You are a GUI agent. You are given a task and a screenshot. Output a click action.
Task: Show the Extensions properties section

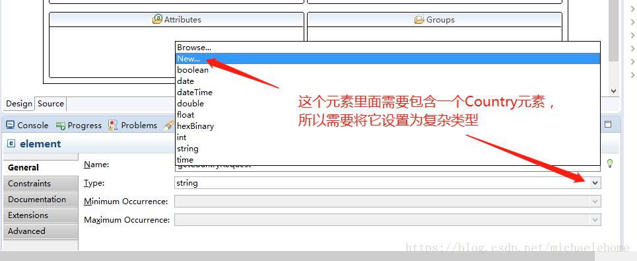tap(41, 215)
